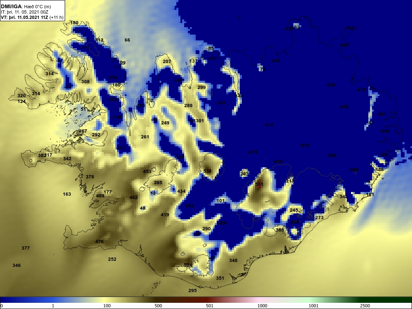The width and height of the screenshot is (412, 309).
Task: Click the legend label 500
Action: [x=158, y=306]
